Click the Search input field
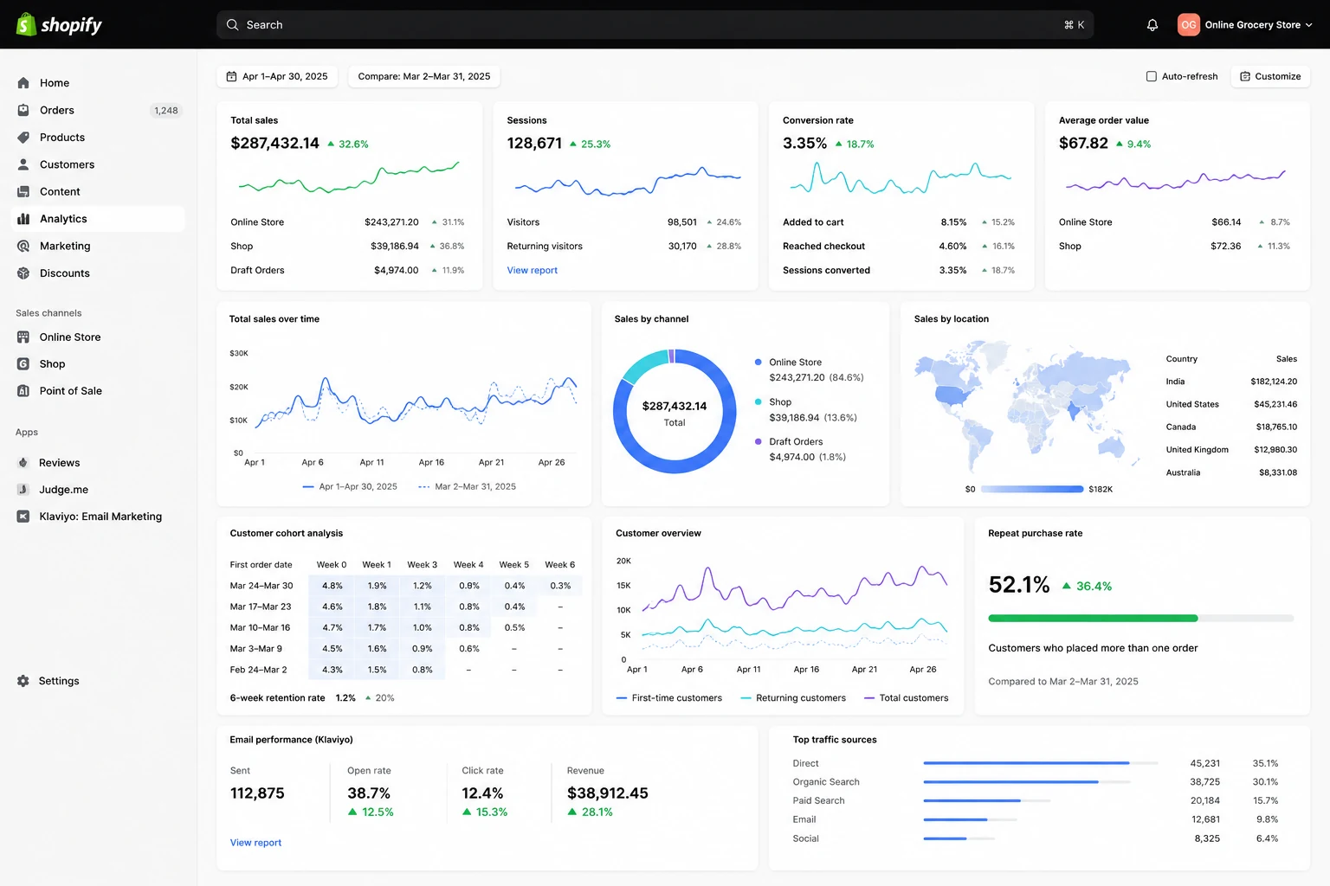Image resolution: width=1330 pixels, height=886 pixels. (655, 25)
